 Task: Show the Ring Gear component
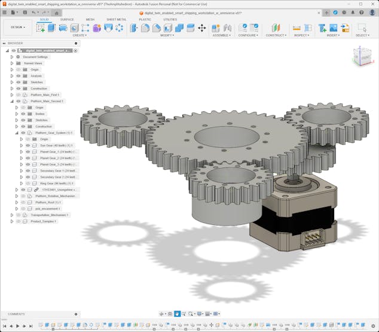point(27,184)
